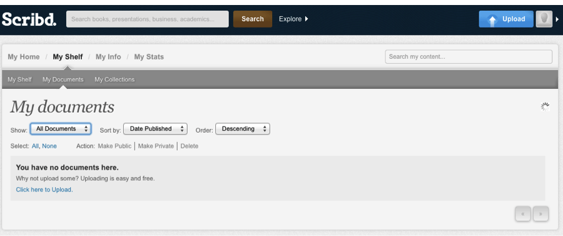Go to next page of documents

tap(540, 214)
